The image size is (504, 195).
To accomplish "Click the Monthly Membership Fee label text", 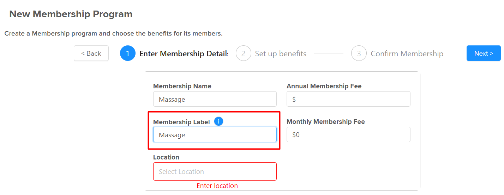I will 326,122.
